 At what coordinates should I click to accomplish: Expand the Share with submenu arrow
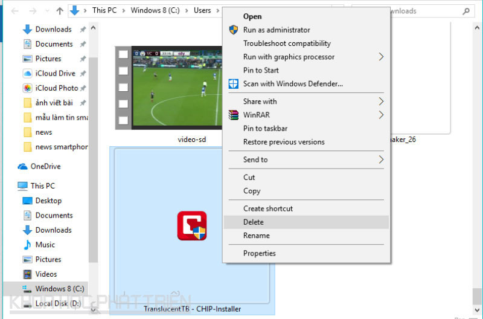tap(381, 101)
